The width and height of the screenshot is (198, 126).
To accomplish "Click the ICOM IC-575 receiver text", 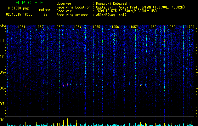I will click(x=126, y=11).
